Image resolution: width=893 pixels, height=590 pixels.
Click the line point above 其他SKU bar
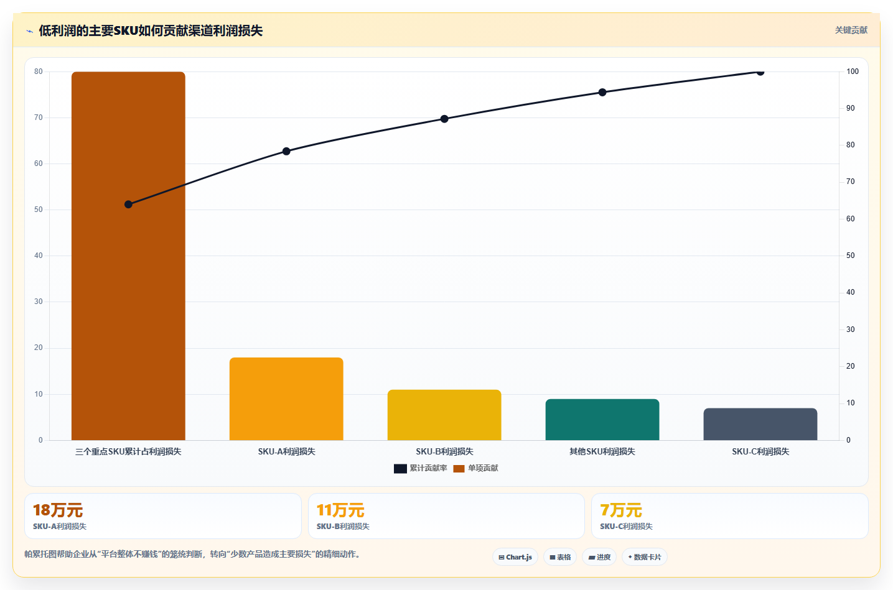coord(602,92)
